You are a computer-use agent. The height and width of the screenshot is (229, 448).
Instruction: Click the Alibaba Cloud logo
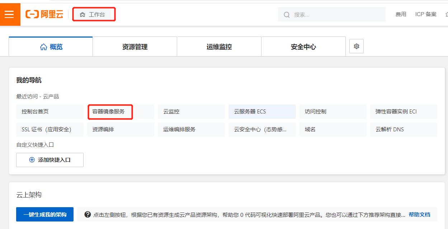click(x=44, y=14)
